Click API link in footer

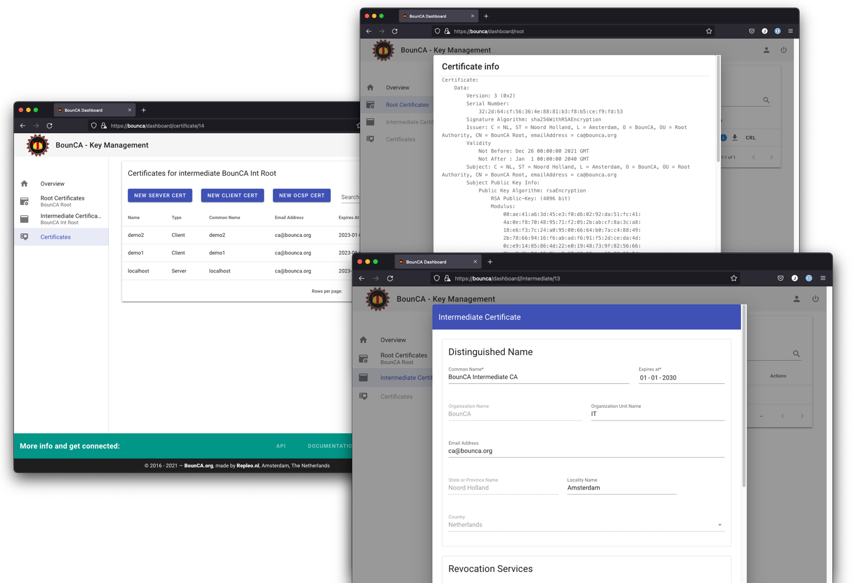[281, 446]
